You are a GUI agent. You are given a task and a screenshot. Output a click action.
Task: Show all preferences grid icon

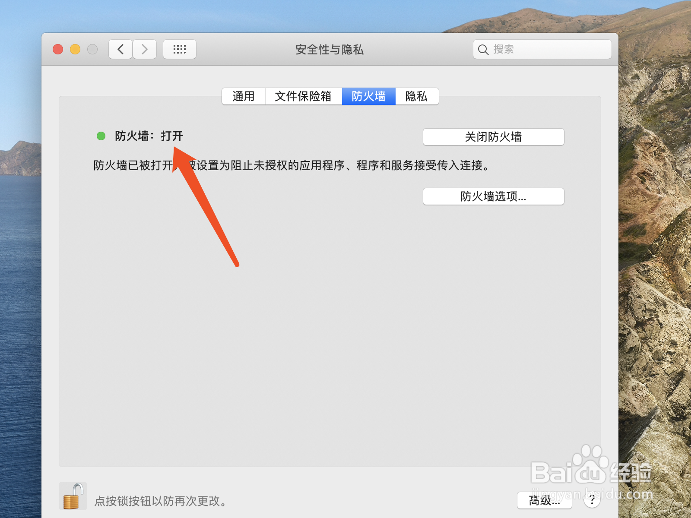(180, 49)
